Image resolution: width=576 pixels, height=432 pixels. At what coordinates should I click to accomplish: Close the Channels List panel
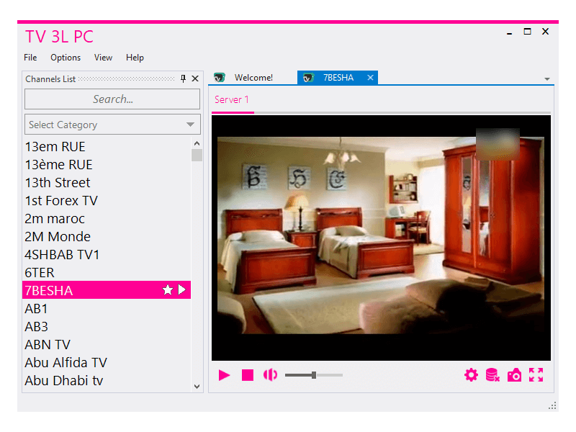coord(194,78)
